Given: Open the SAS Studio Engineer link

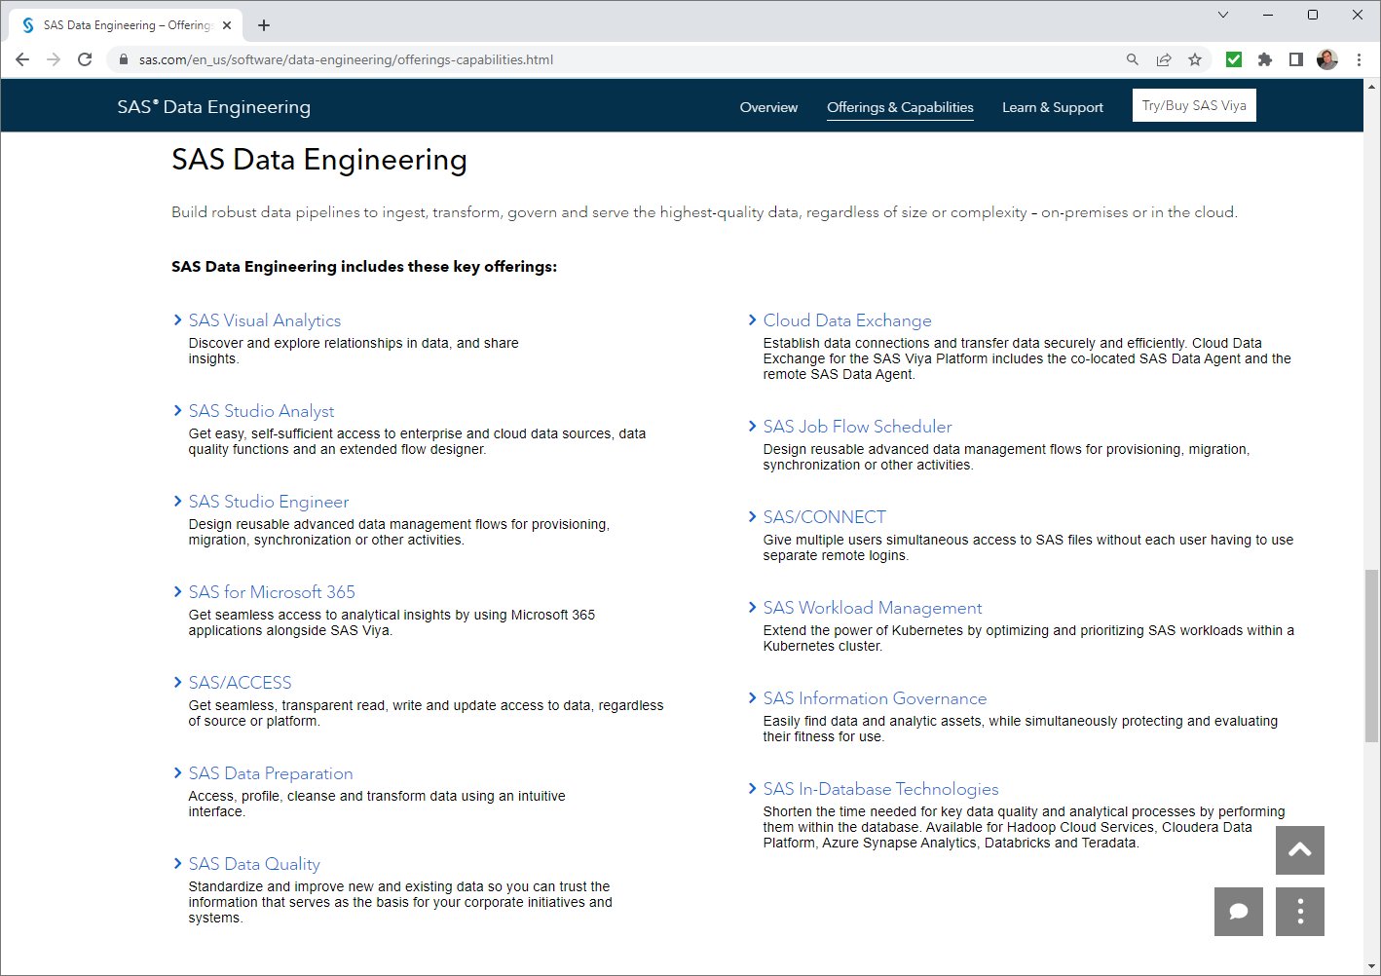Looking at the screenshot, I should [x=269, y=502].
